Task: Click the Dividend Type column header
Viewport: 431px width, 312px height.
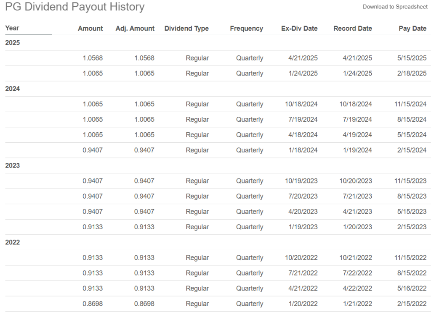Action: [x=186, y=29]
